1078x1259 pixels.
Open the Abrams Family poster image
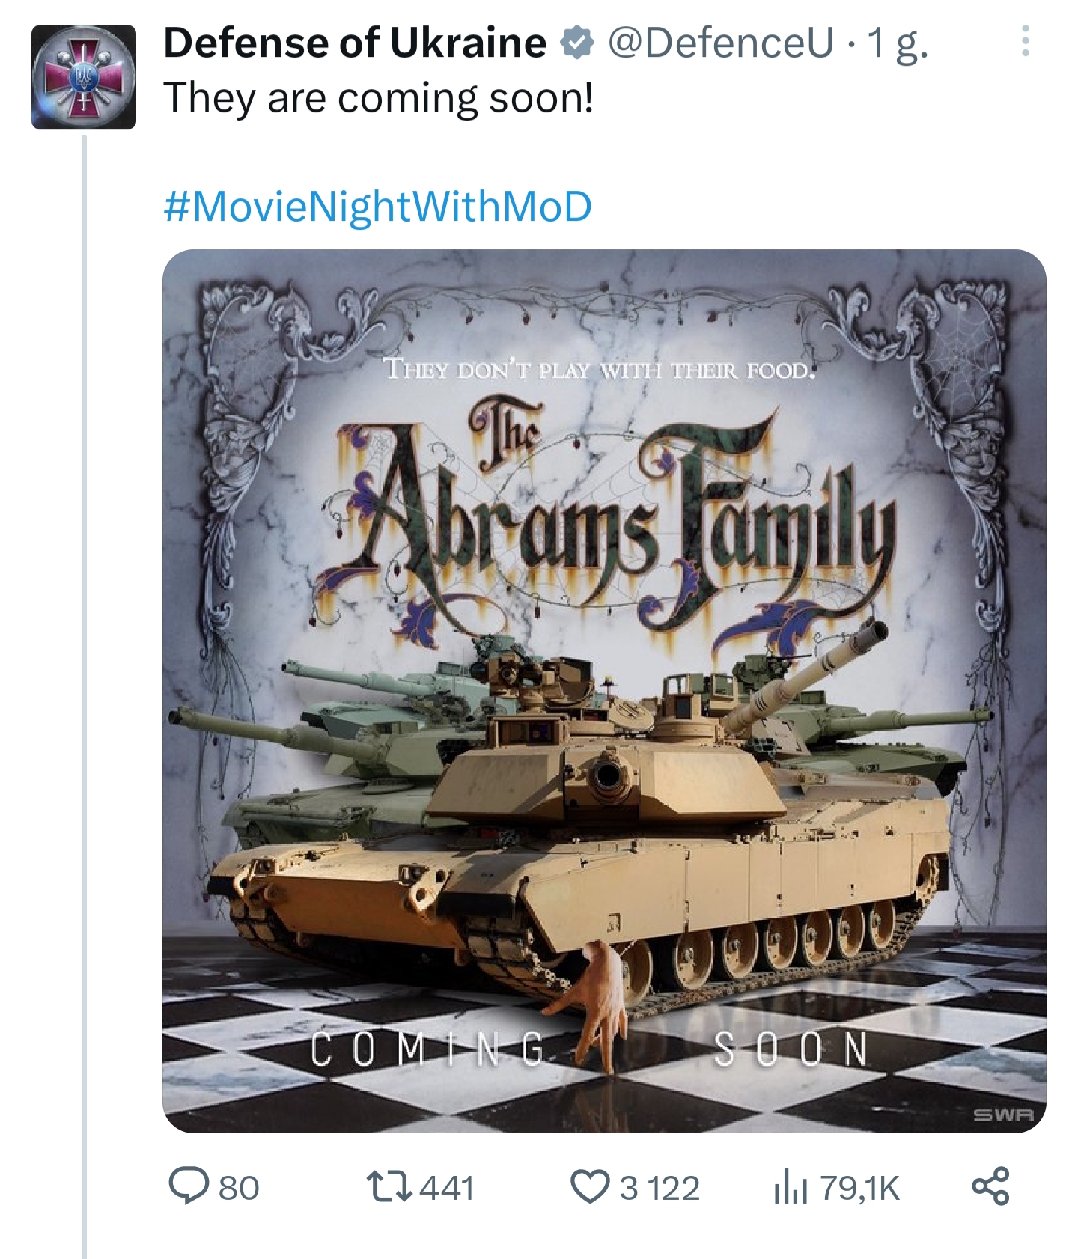[604, 691]
